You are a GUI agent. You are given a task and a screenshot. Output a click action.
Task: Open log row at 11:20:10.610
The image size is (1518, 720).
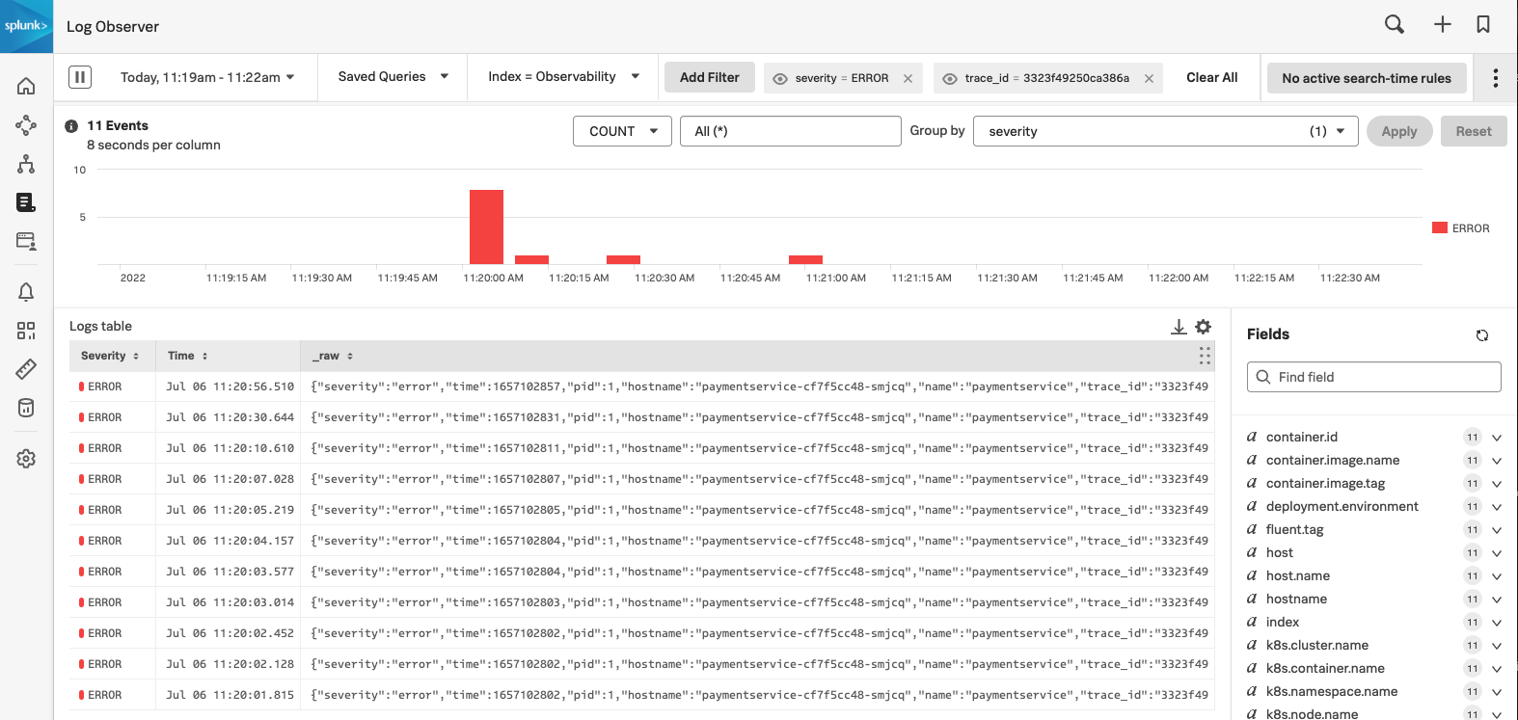point(642,448)
